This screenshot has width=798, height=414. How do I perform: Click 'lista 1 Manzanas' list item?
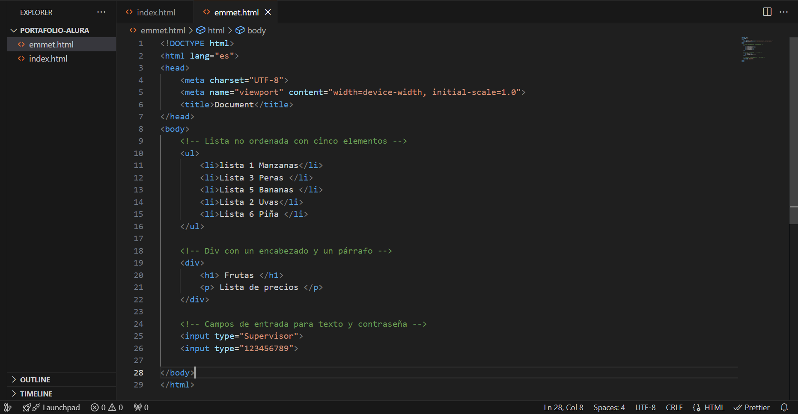[261, 166]
